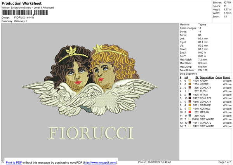Screen dimensions: 233x165
Task: Click the Total Bobbin value 284.10ft
Action: coord(203,70)
